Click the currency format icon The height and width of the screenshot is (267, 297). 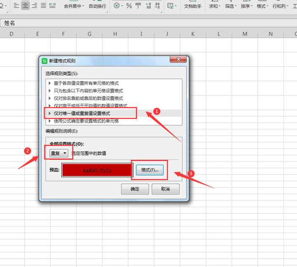(x=117, y=5)
